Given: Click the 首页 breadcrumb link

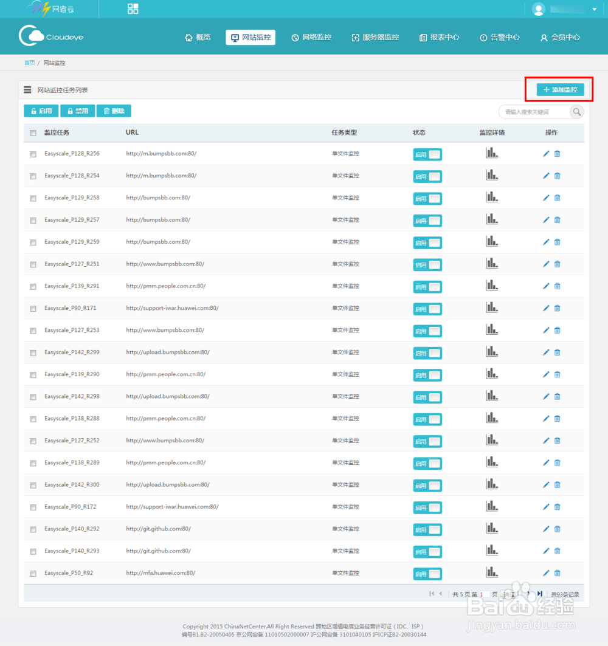Looking at the screenshot, I should click(x=29, y=63).
